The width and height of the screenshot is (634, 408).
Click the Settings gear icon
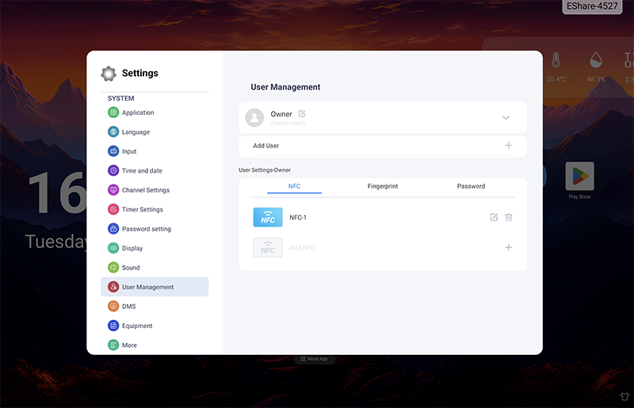tap(109, 74)
